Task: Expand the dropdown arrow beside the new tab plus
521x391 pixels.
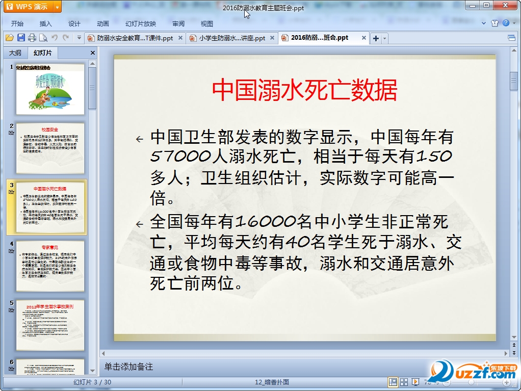Action: point(385,38)
